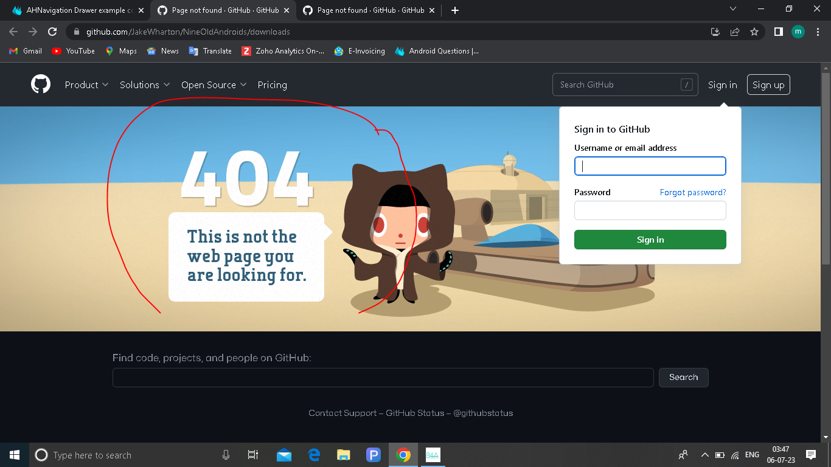831x467 pixels.
Task: Open the Wi-Fi network tray icon
Action: coord(735,455)
